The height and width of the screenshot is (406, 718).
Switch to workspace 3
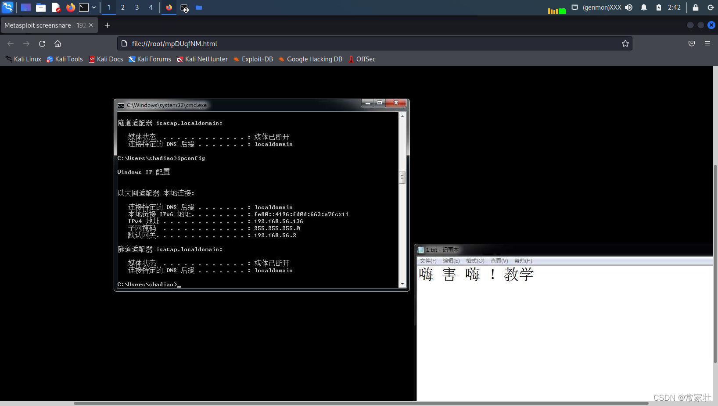137,7
